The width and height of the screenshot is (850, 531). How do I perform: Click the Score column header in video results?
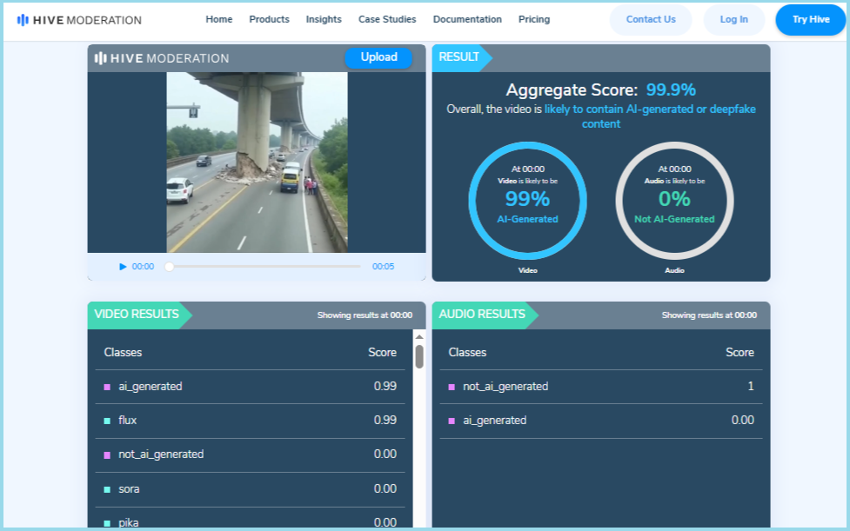tap(382, 352)
